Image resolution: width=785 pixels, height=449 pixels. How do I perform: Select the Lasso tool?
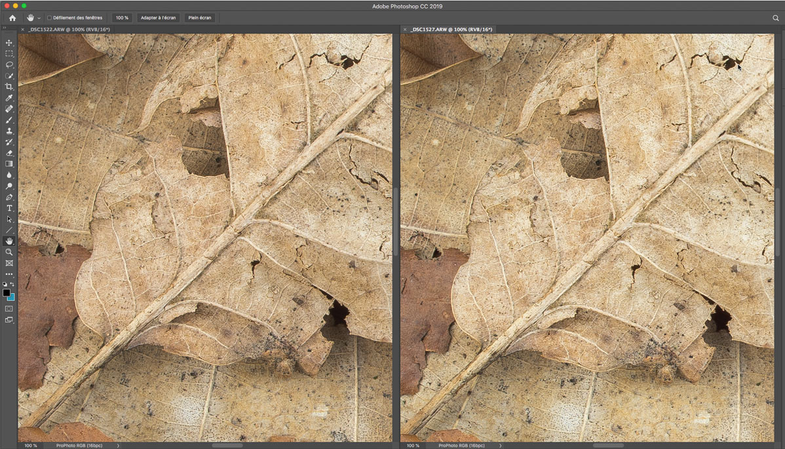pos(9,65)
